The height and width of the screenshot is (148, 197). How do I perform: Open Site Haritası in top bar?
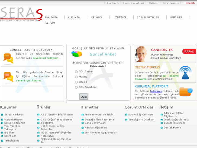click(171, 3)
